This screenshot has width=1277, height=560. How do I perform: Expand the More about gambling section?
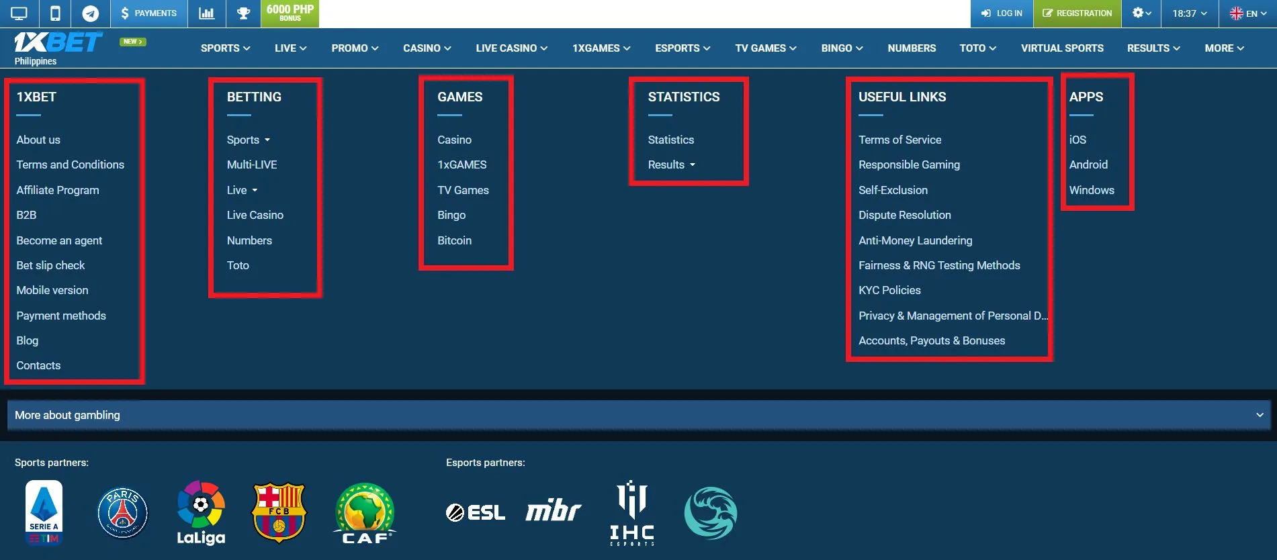pyautogui.click(x=639, y=415)
